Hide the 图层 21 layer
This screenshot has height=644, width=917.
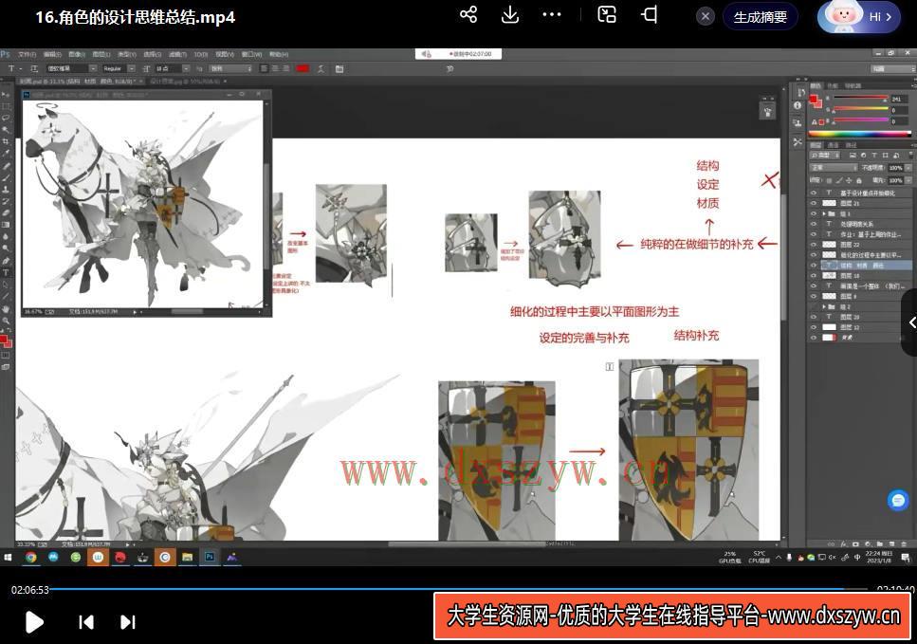pos(814,203)
